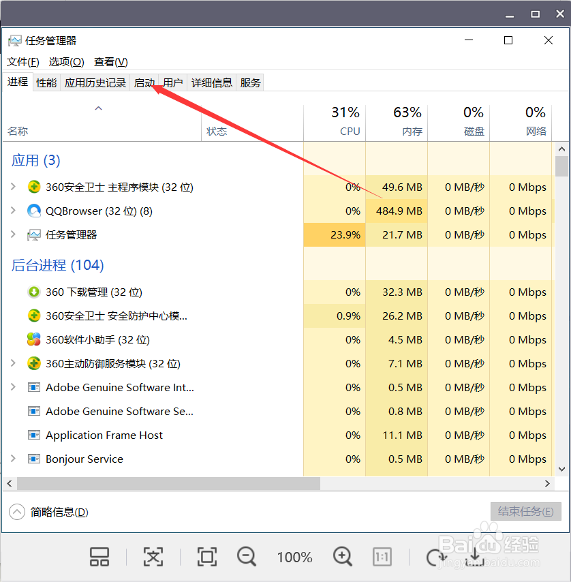Click the 1:1 actual size icon
571x582 pixels.
pos(382,557)
